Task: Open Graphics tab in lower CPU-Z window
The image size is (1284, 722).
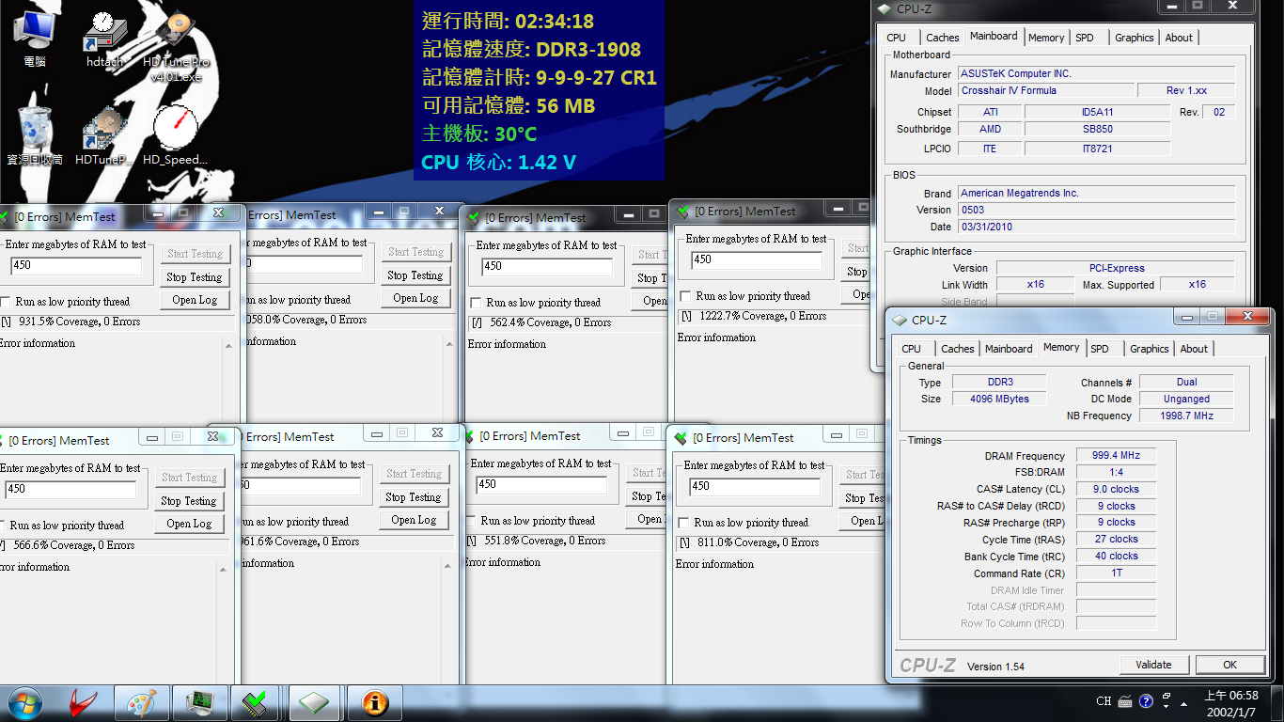Action: coord(1150,349)
